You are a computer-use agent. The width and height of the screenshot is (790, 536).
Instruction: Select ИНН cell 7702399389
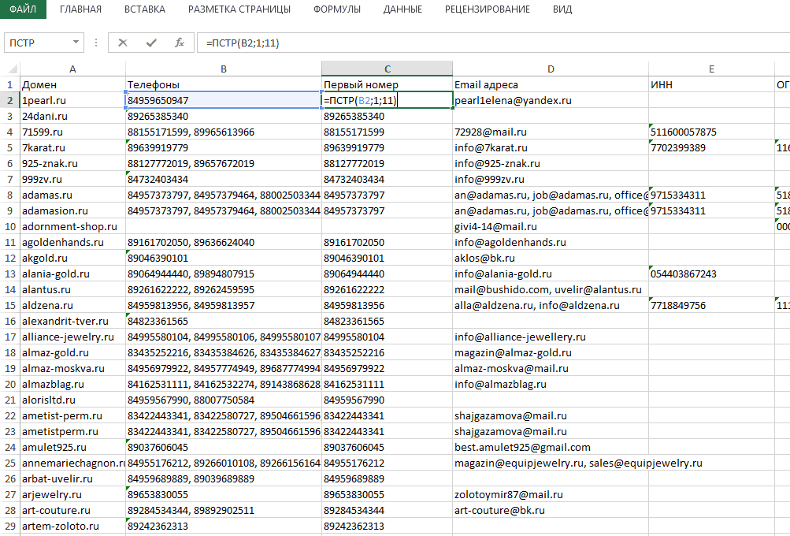(711, 147)
